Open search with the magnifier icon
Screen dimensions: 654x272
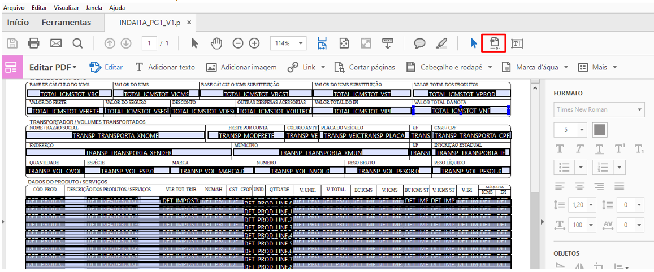pyautogui.click(x=77, y=43)
